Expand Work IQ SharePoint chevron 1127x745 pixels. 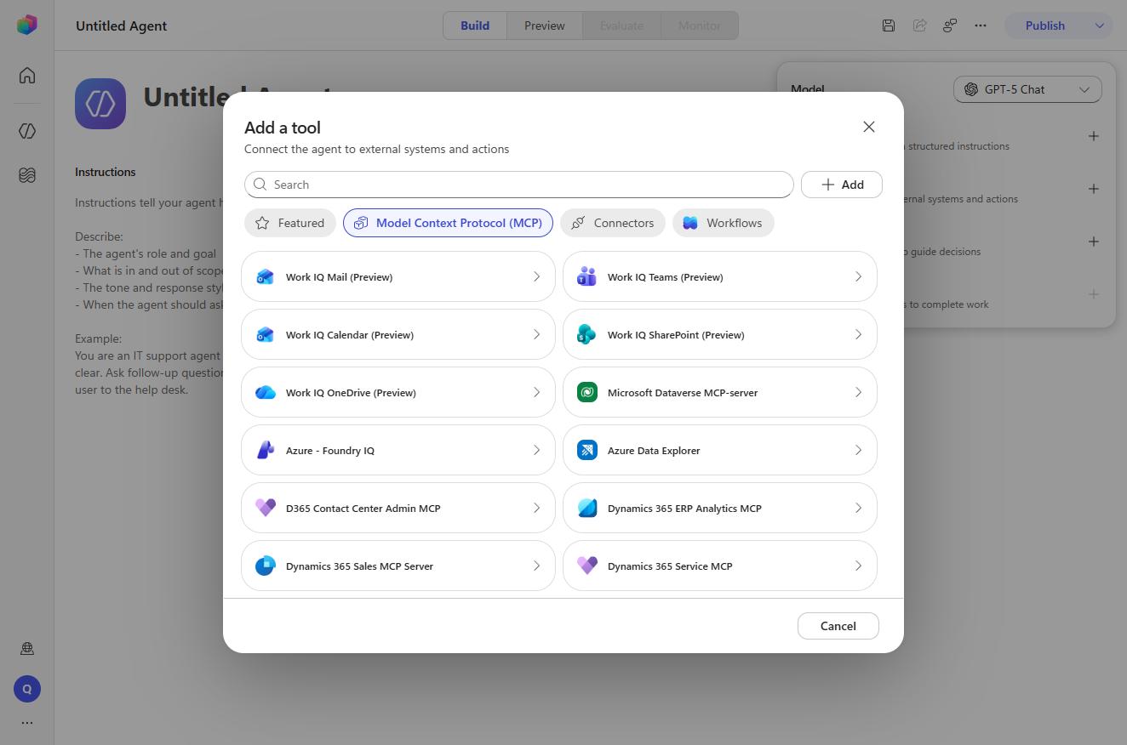click(858, 334)
